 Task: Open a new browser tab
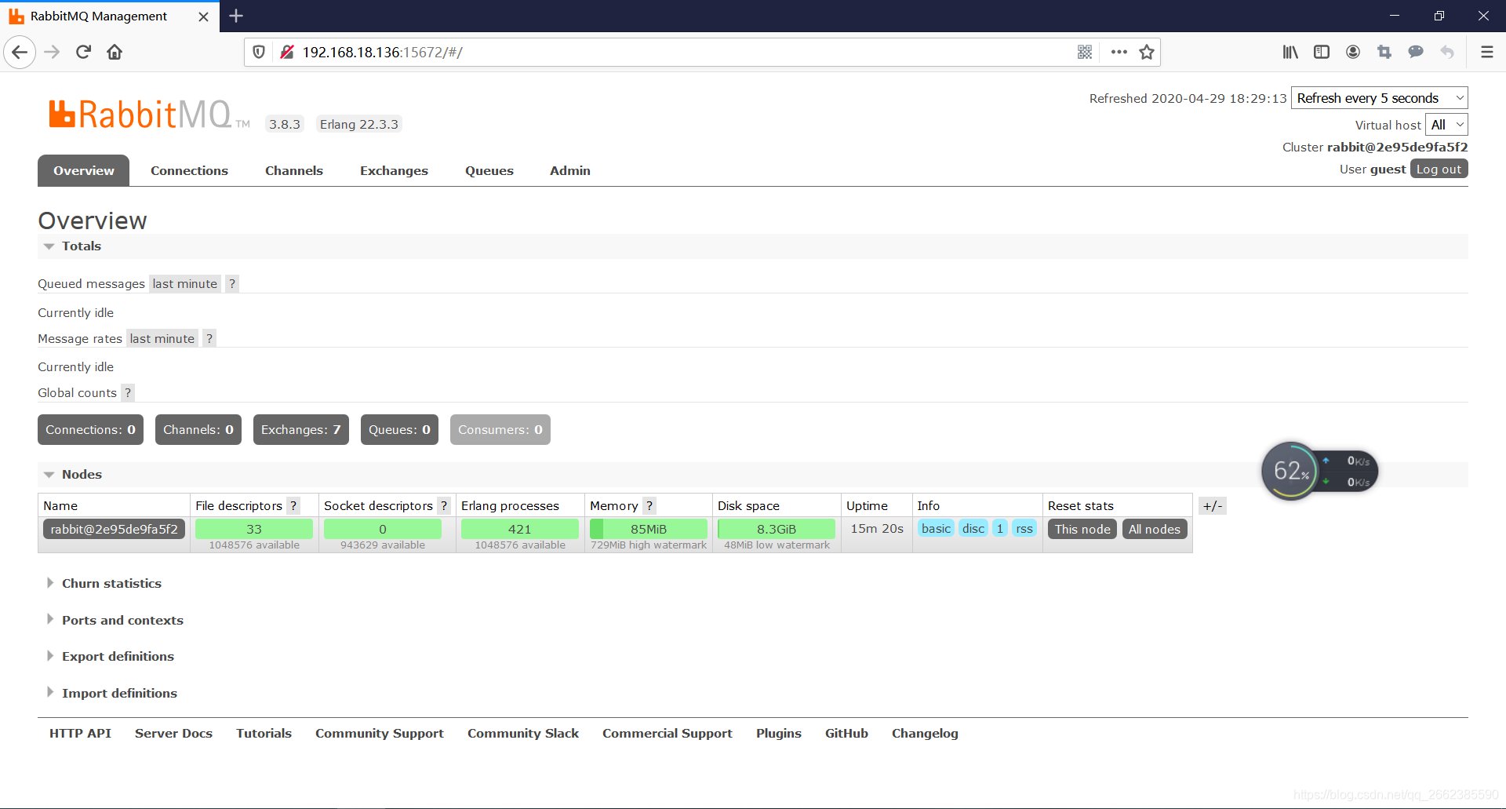tap(236, 16)
